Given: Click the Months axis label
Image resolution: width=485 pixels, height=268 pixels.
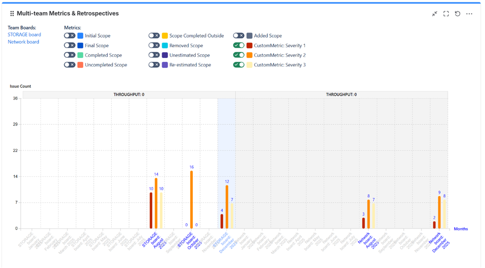Looking at the screenshot, I should click(x=461, y=229).
